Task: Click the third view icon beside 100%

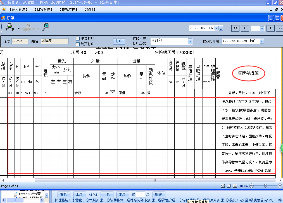Action: tap(235, 186)
